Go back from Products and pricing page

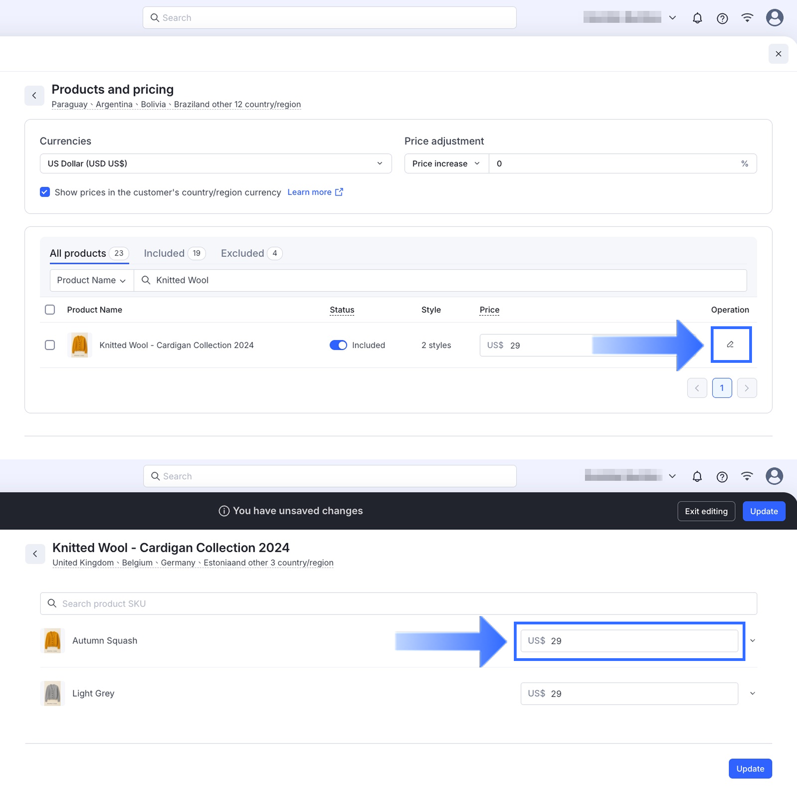tap(34, 96)
